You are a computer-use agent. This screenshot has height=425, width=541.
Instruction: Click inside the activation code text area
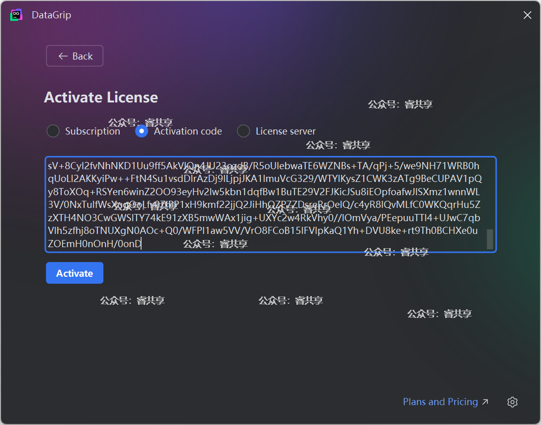click(x=270, y=204)
